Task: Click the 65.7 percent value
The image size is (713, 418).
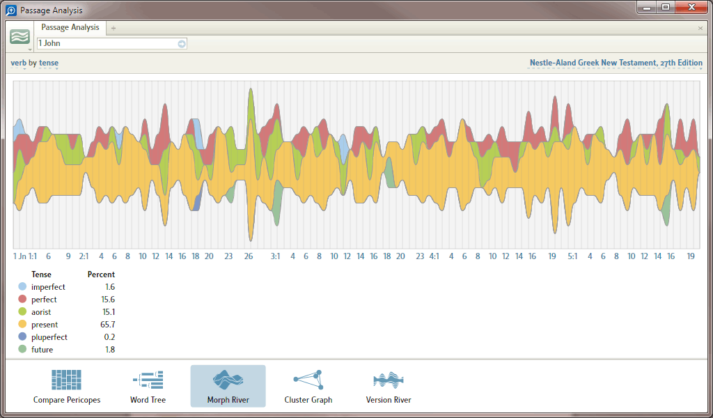Action: 108,325
